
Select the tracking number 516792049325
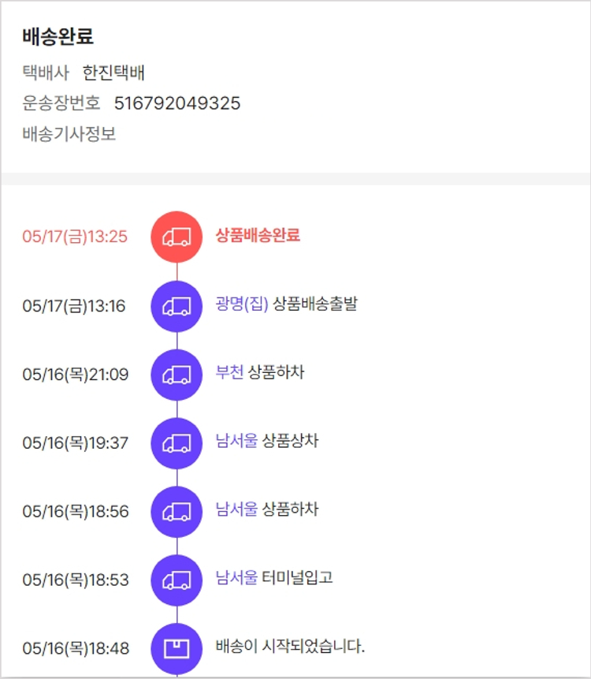click(x=177, y=103)
